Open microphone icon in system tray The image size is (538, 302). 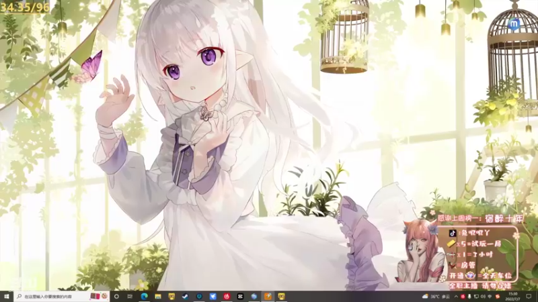click(469, 297)
